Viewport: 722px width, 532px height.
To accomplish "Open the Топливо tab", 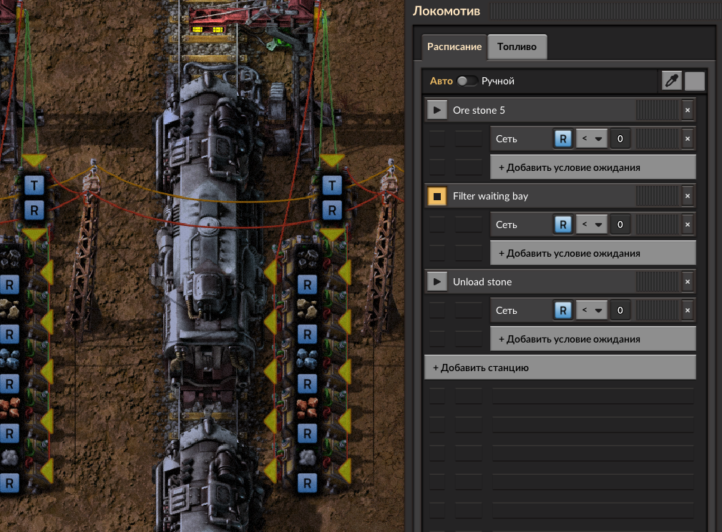I will (x=517, y=46).
